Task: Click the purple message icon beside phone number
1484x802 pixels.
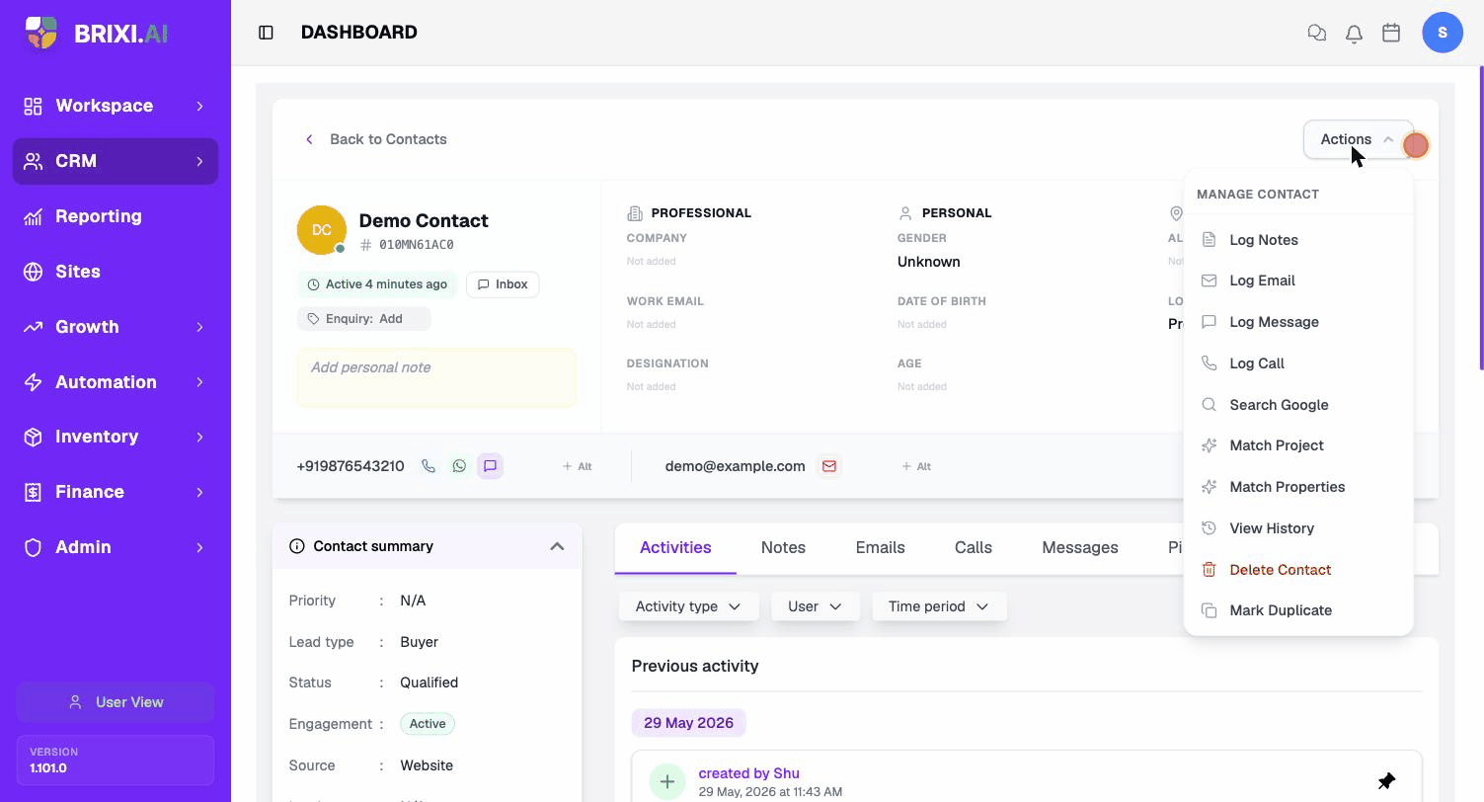Action: pos(491,466)
